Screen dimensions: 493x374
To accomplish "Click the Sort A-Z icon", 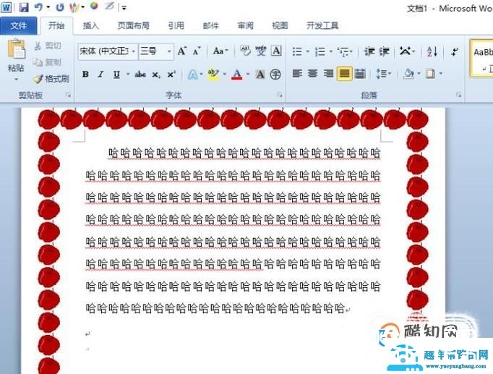I will [x=432, y=51].
